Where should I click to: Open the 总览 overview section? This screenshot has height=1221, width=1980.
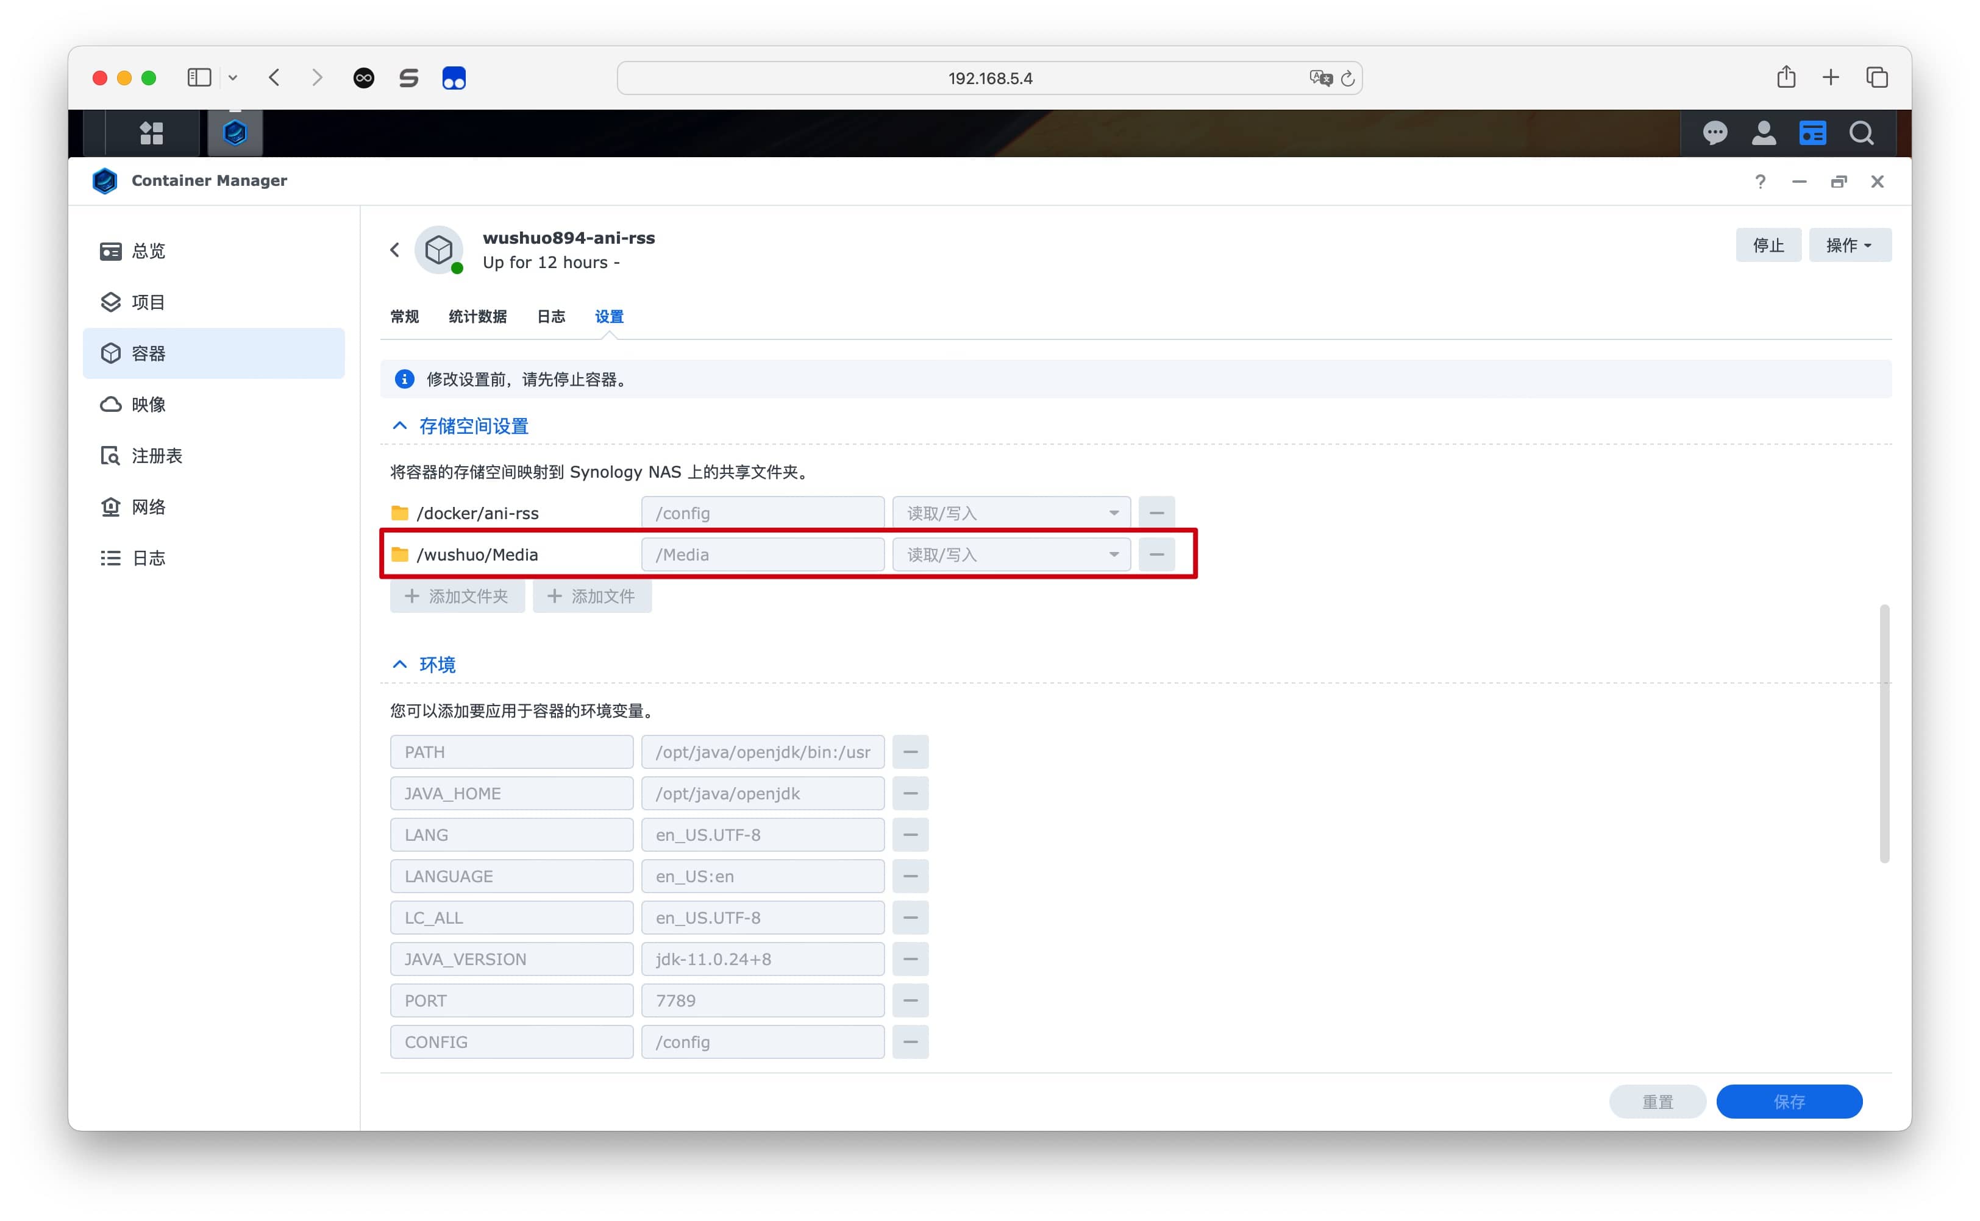click(213, 250)
